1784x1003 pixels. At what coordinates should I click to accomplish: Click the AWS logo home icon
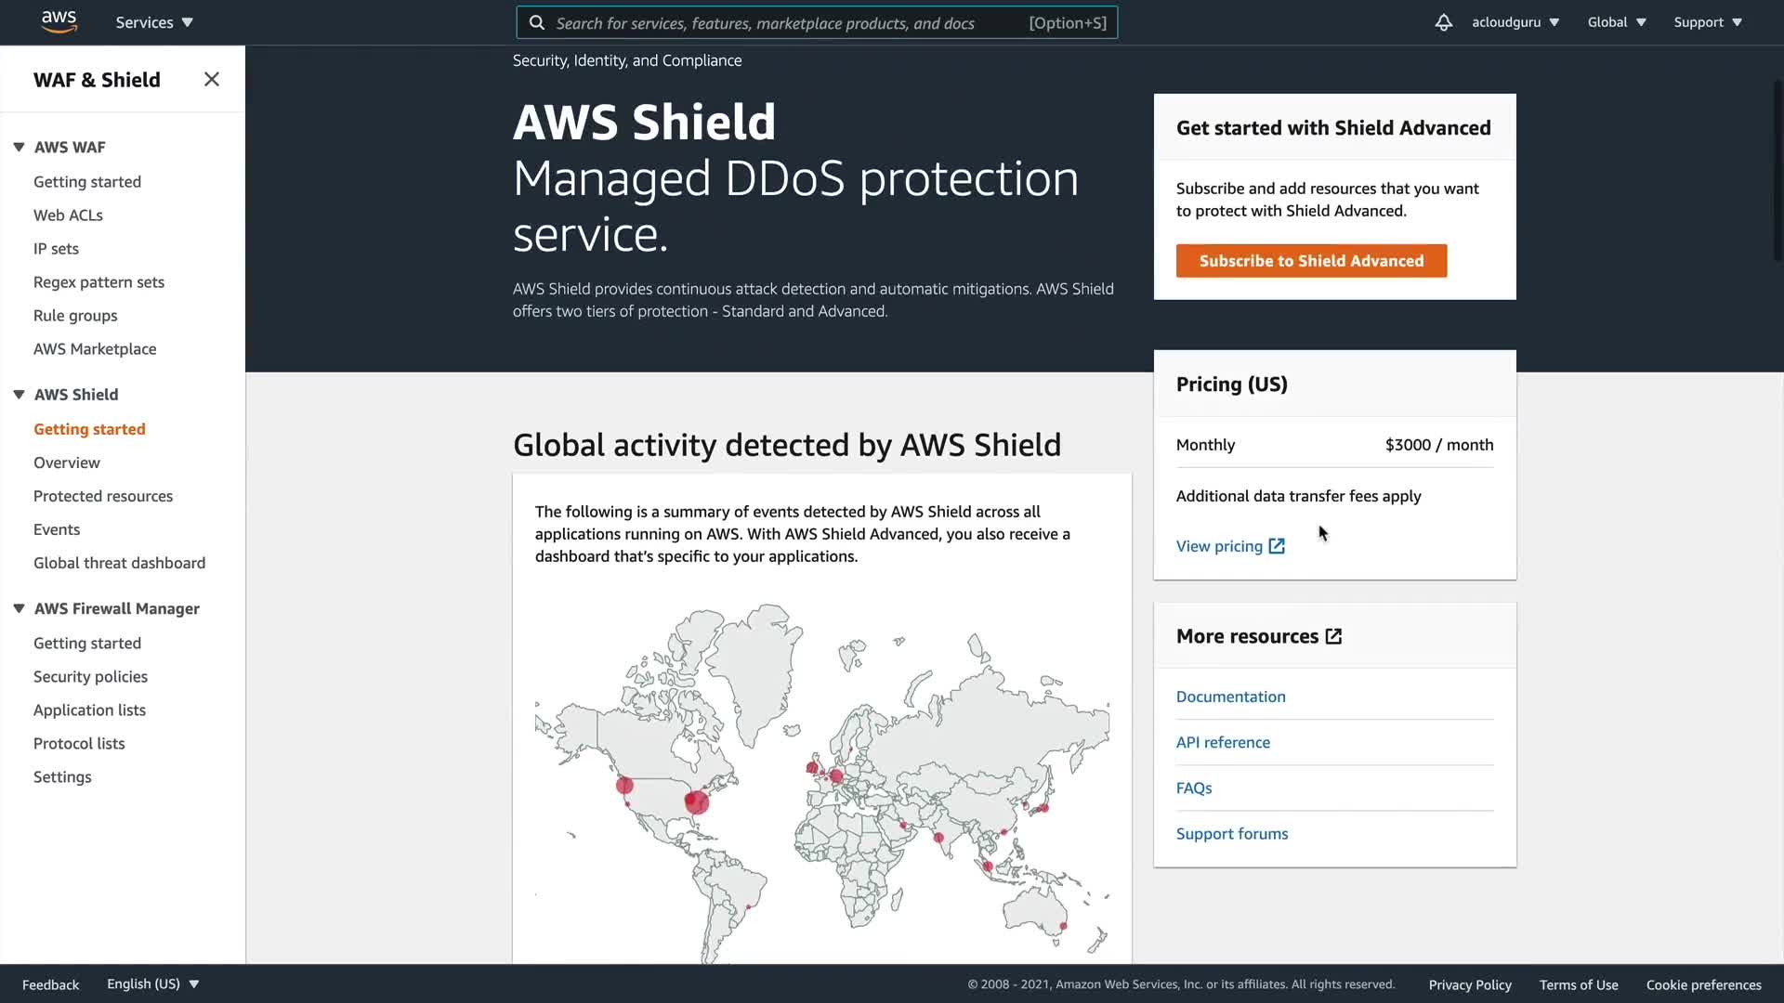point(59,21)
